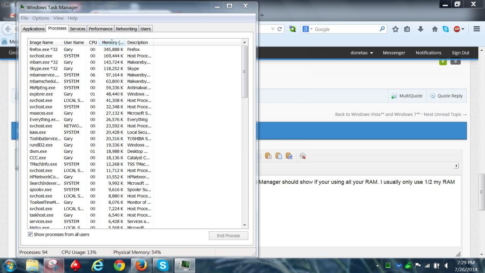The image size is (485, 273).
Task: Click the Sign Out link
Action: pyautogui.click(x=460, y=53)
